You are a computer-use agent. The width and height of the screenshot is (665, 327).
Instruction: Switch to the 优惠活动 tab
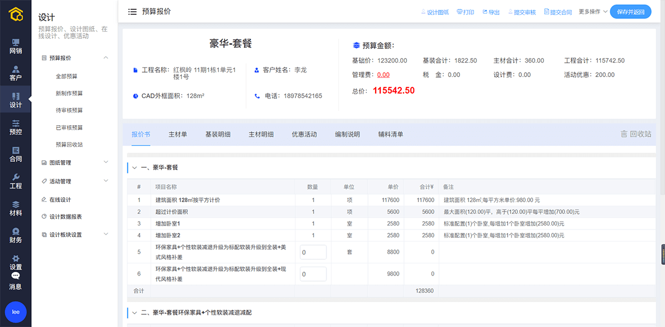pos(304,134)
